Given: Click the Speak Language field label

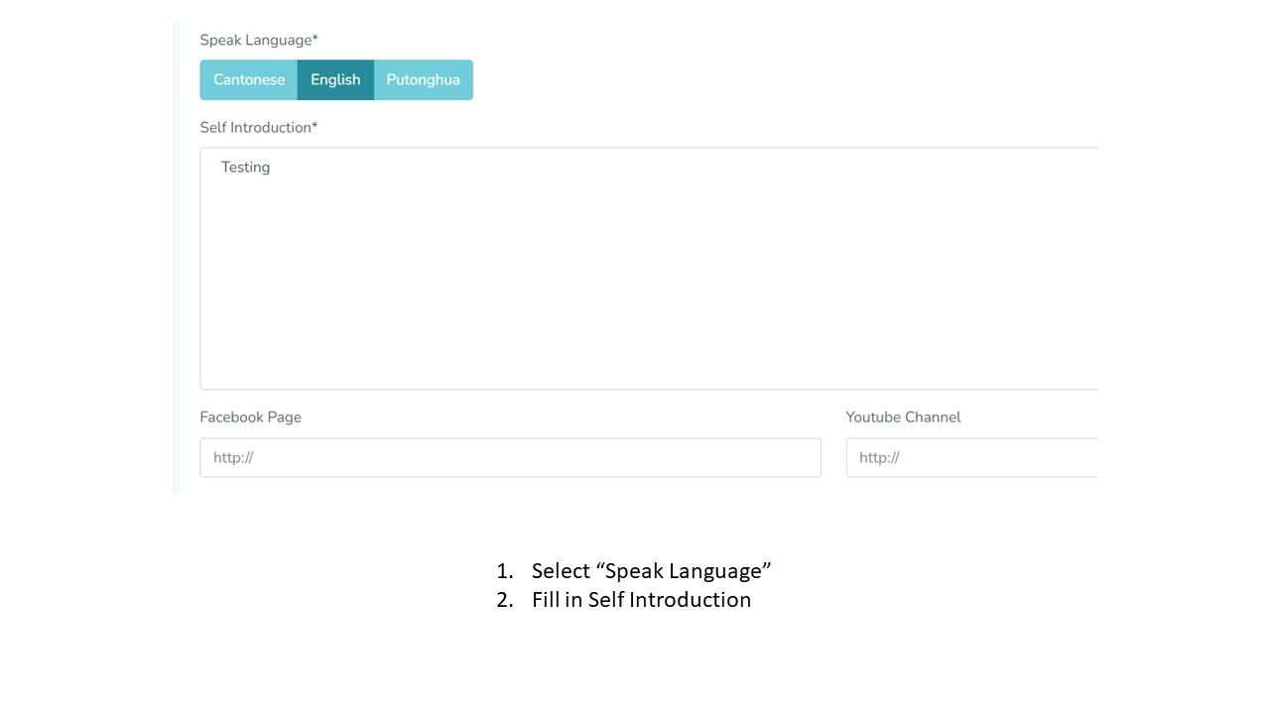Looking at the screenshot, I should click(x=255, y=41).
